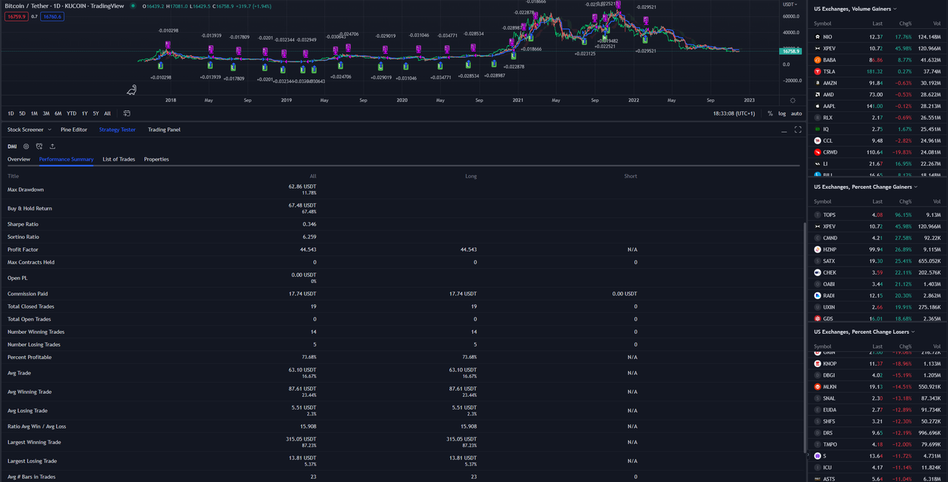Click the Sharpe Ratio row title
Viewport: 948px width, 482px height.
coord(22,224)
